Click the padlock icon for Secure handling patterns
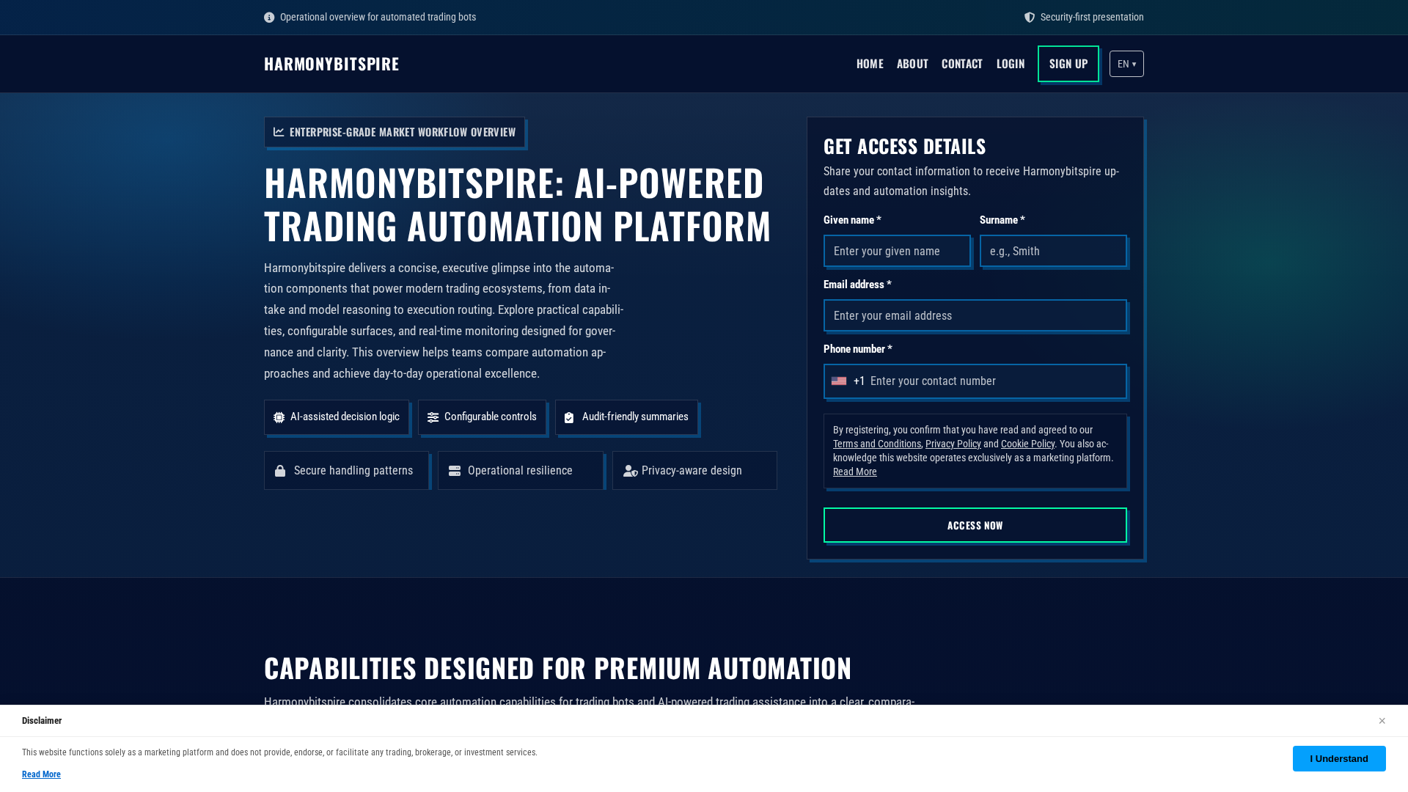Image resolution: width=1408 pixels, height=792 pixels. [280, 471]
